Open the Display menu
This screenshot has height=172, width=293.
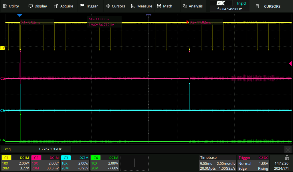pyautogui.click(x=38, y=6)
